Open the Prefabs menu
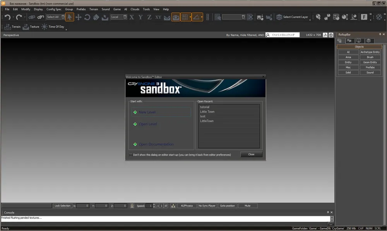 (81, 9)
